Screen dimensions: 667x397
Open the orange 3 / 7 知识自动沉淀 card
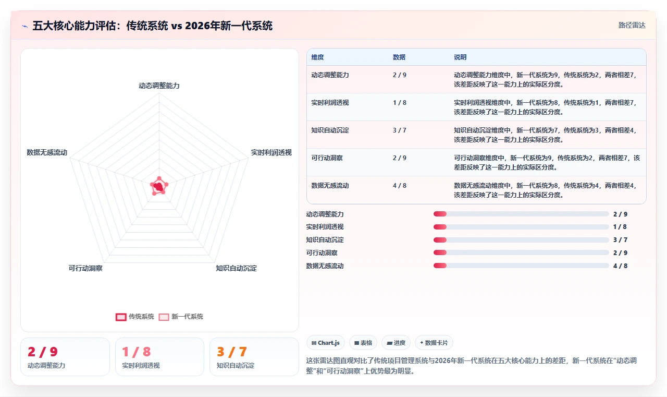click(x=254, y=357)
